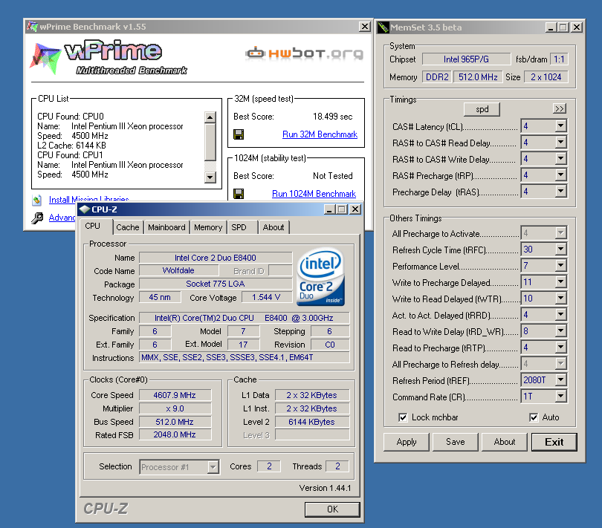The width and height of the screenshot is (602, 528).
Task: Toggle the Auto checkbox in MemSet
Action: coord(534,417)
